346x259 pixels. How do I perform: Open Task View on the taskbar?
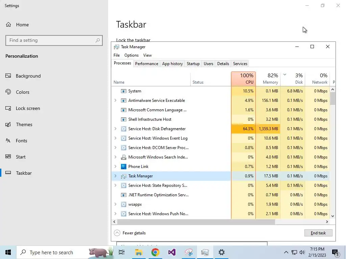(x=122, y=252)
